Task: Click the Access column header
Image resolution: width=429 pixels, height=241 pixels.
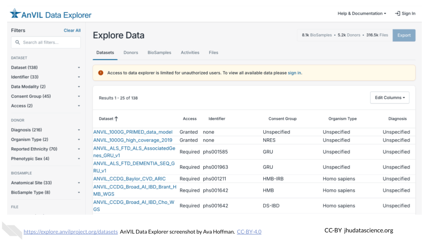Action: pyautogui.click(x=189, y=119)
